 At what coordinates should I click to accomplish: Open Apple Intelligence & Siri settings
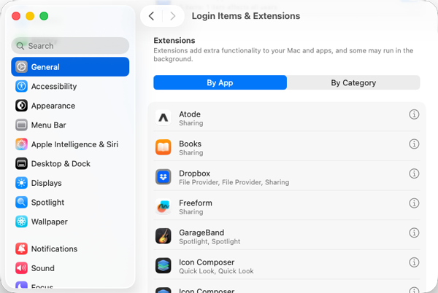74,144
